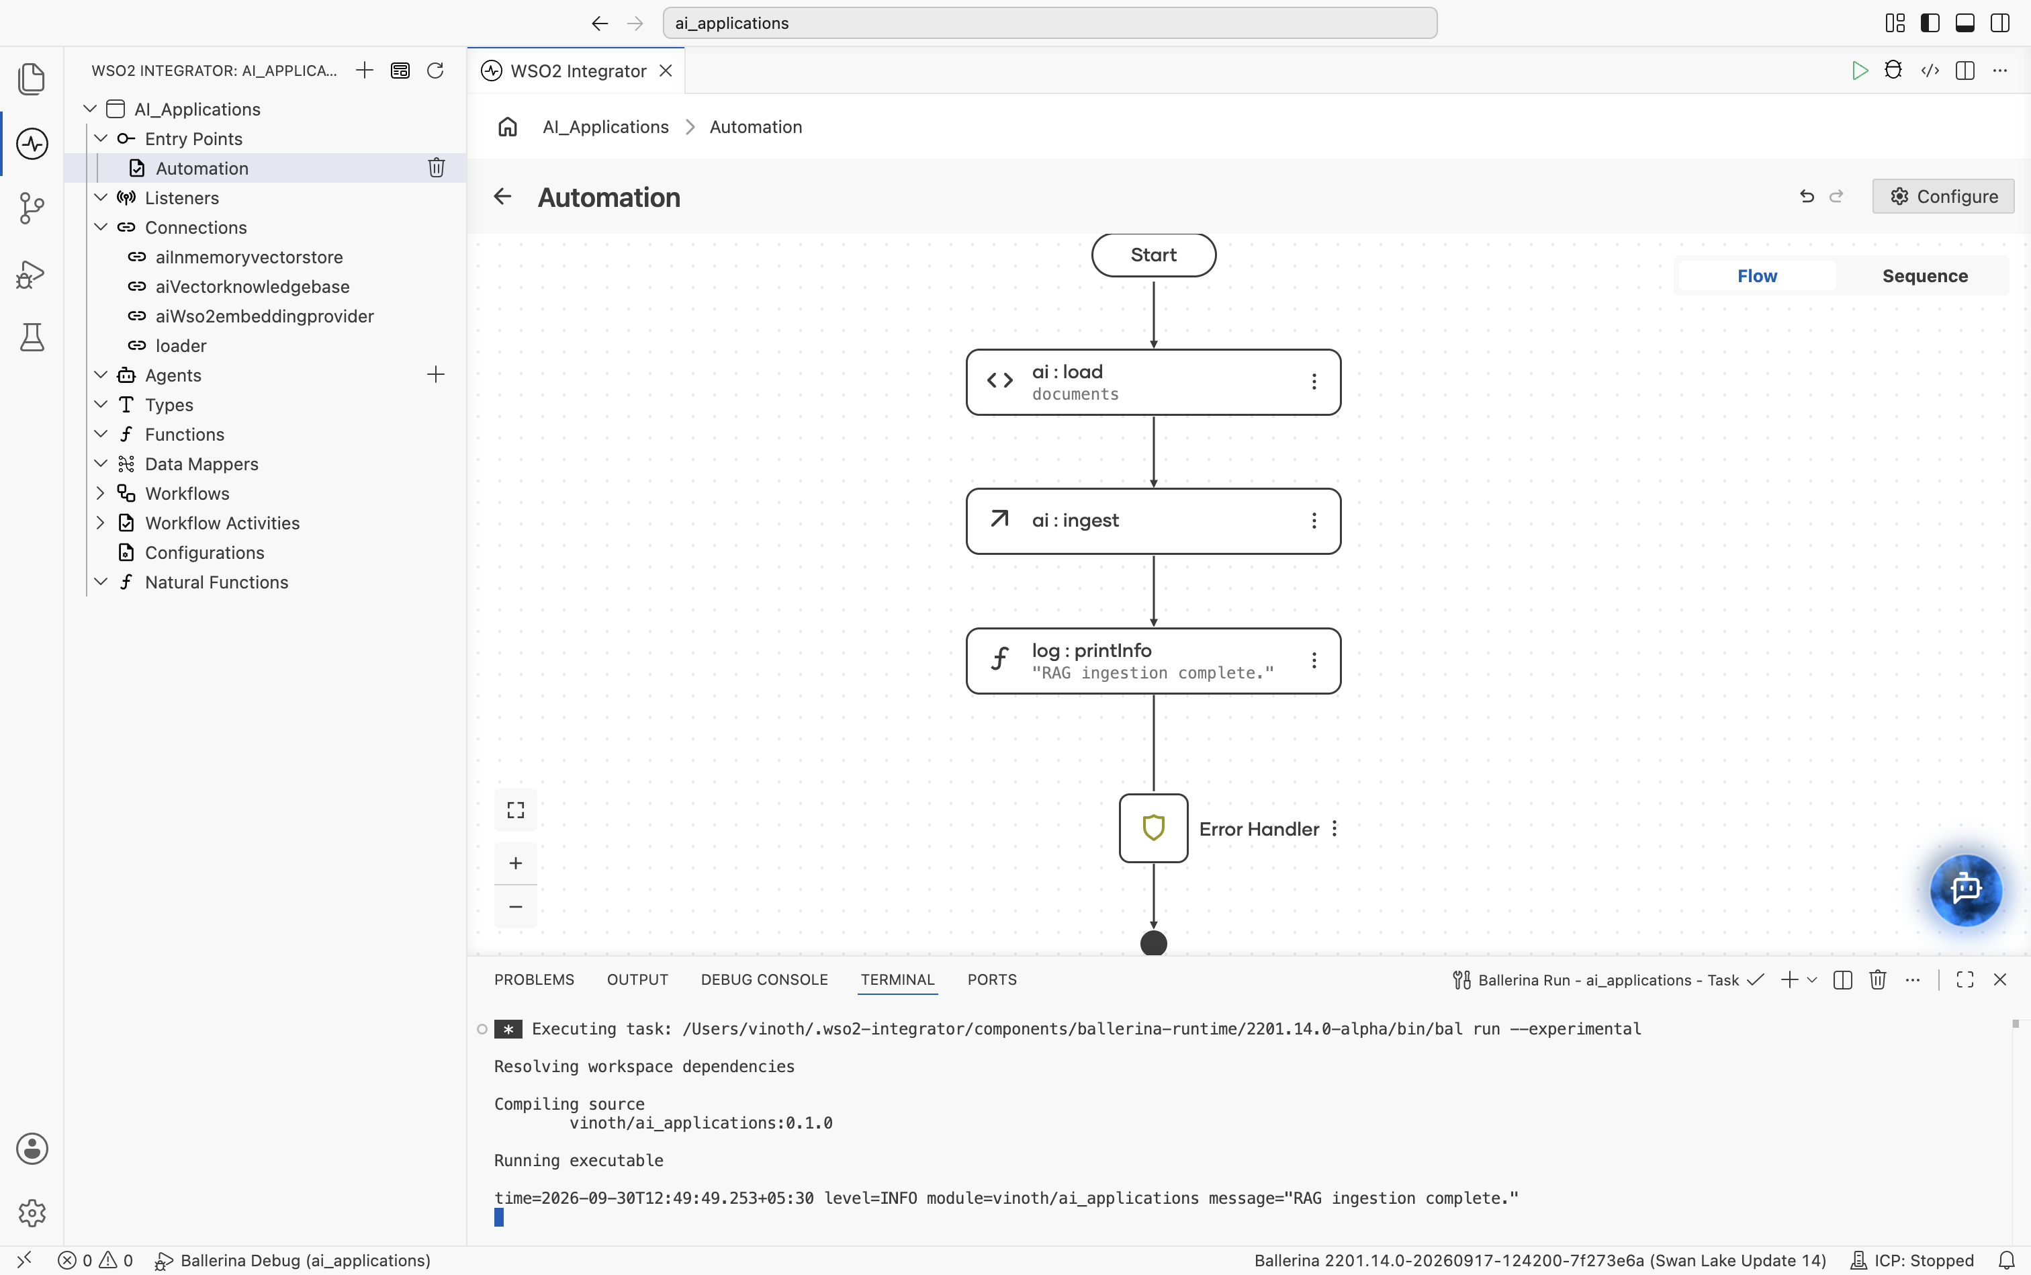Open the Run and Debug view

tap(31, 274)
